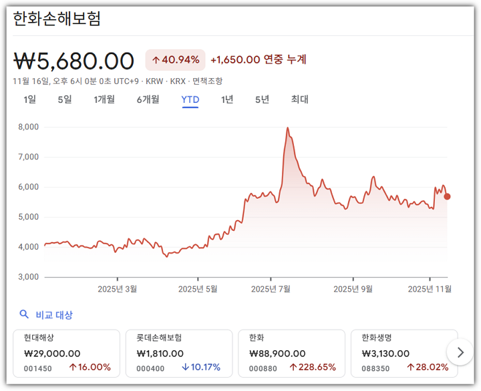Open the 한화 ₩88,900.00 comparison card

[292, 354]
